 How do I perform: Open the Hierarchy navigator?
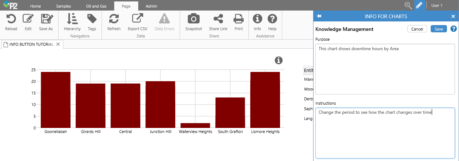72,19
